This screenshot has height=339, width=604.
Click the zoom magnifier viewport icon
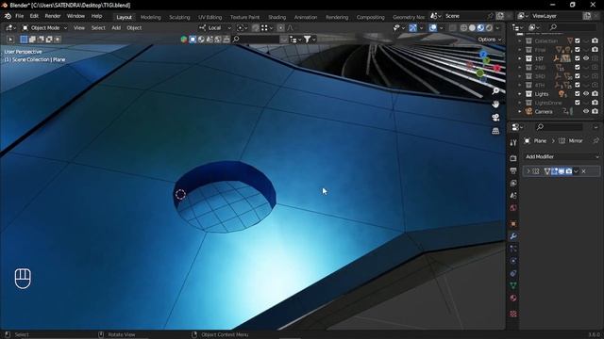tap(495, 90)
